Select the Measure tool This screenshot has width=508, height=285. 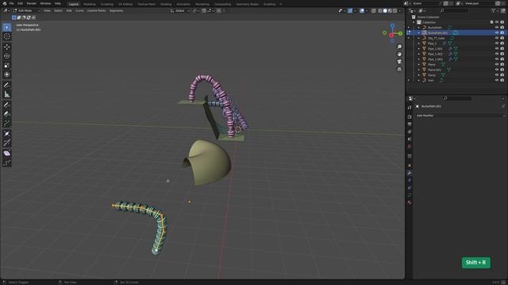[x=7, y=94]
